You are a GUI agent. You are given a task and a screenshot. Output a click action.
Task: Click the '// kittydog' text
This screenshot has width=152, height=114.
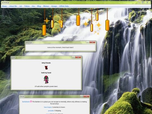pos(57,111)
